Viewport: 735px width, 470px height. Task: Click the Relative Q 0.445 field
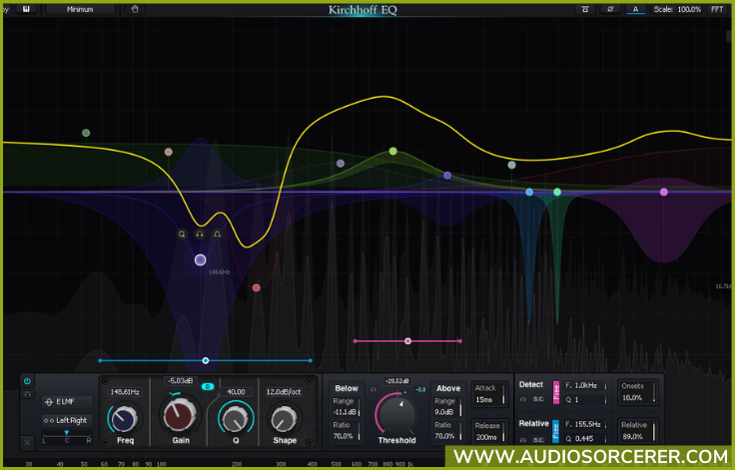tap(586, 439)
